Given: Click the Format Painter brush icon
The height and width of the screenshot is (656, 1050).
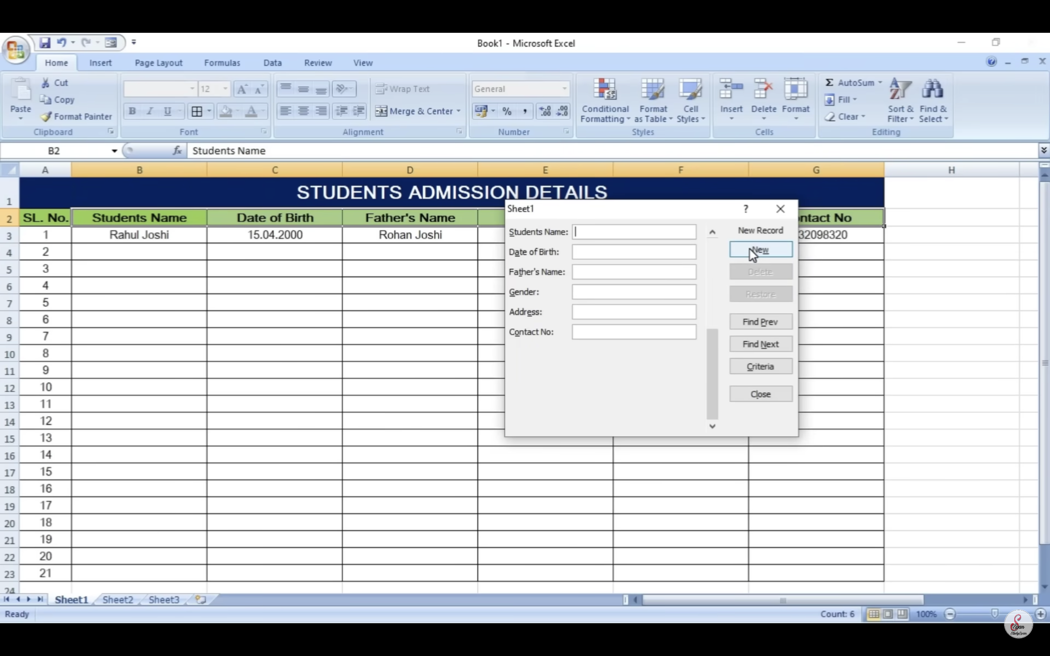Looking at the screenshot, I should (46, 116).
